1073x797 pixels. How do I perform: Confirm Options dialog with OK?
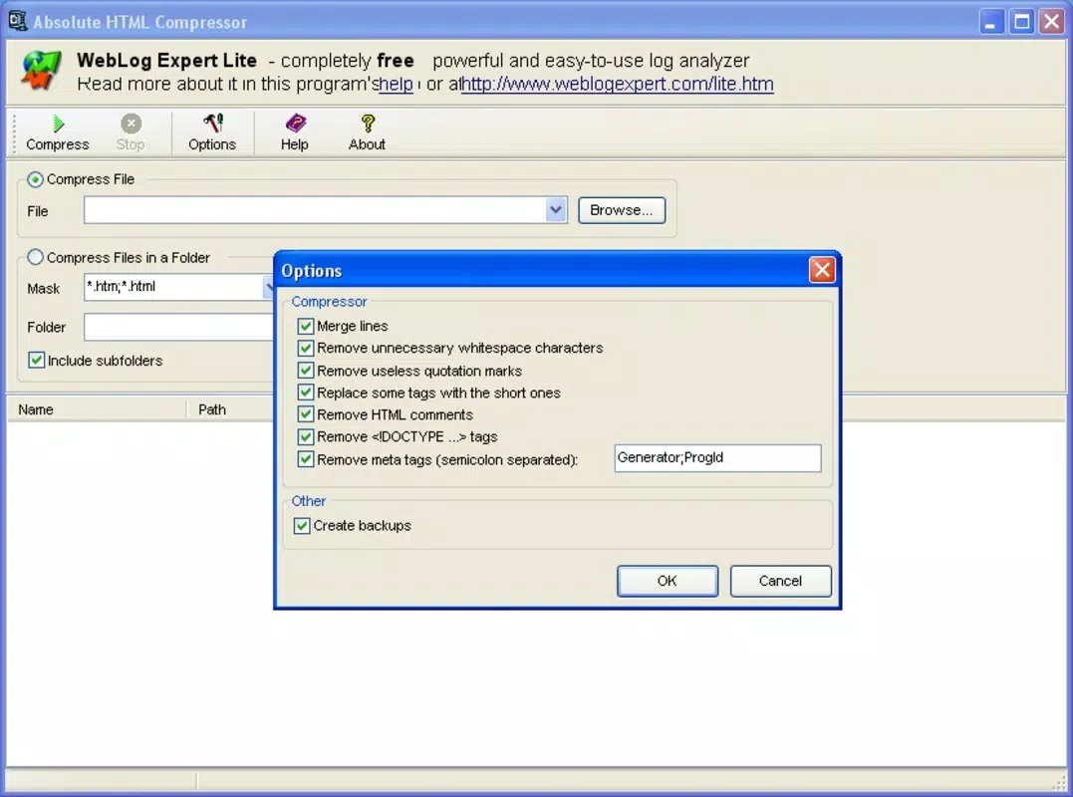tap(668, 581)
